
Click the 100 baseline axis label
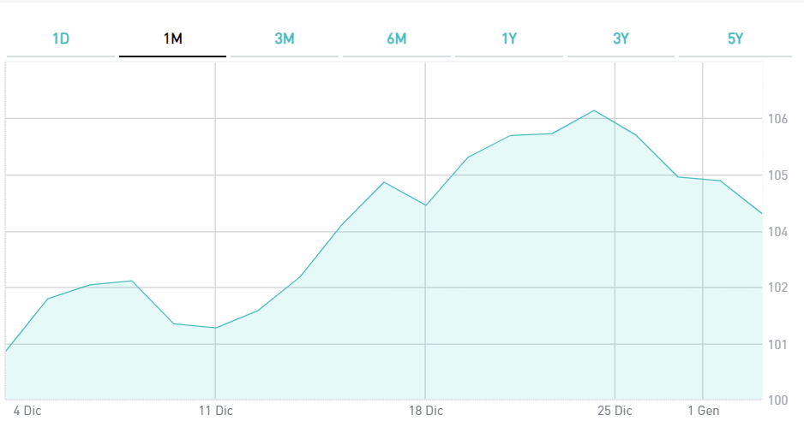pos(778,400)
